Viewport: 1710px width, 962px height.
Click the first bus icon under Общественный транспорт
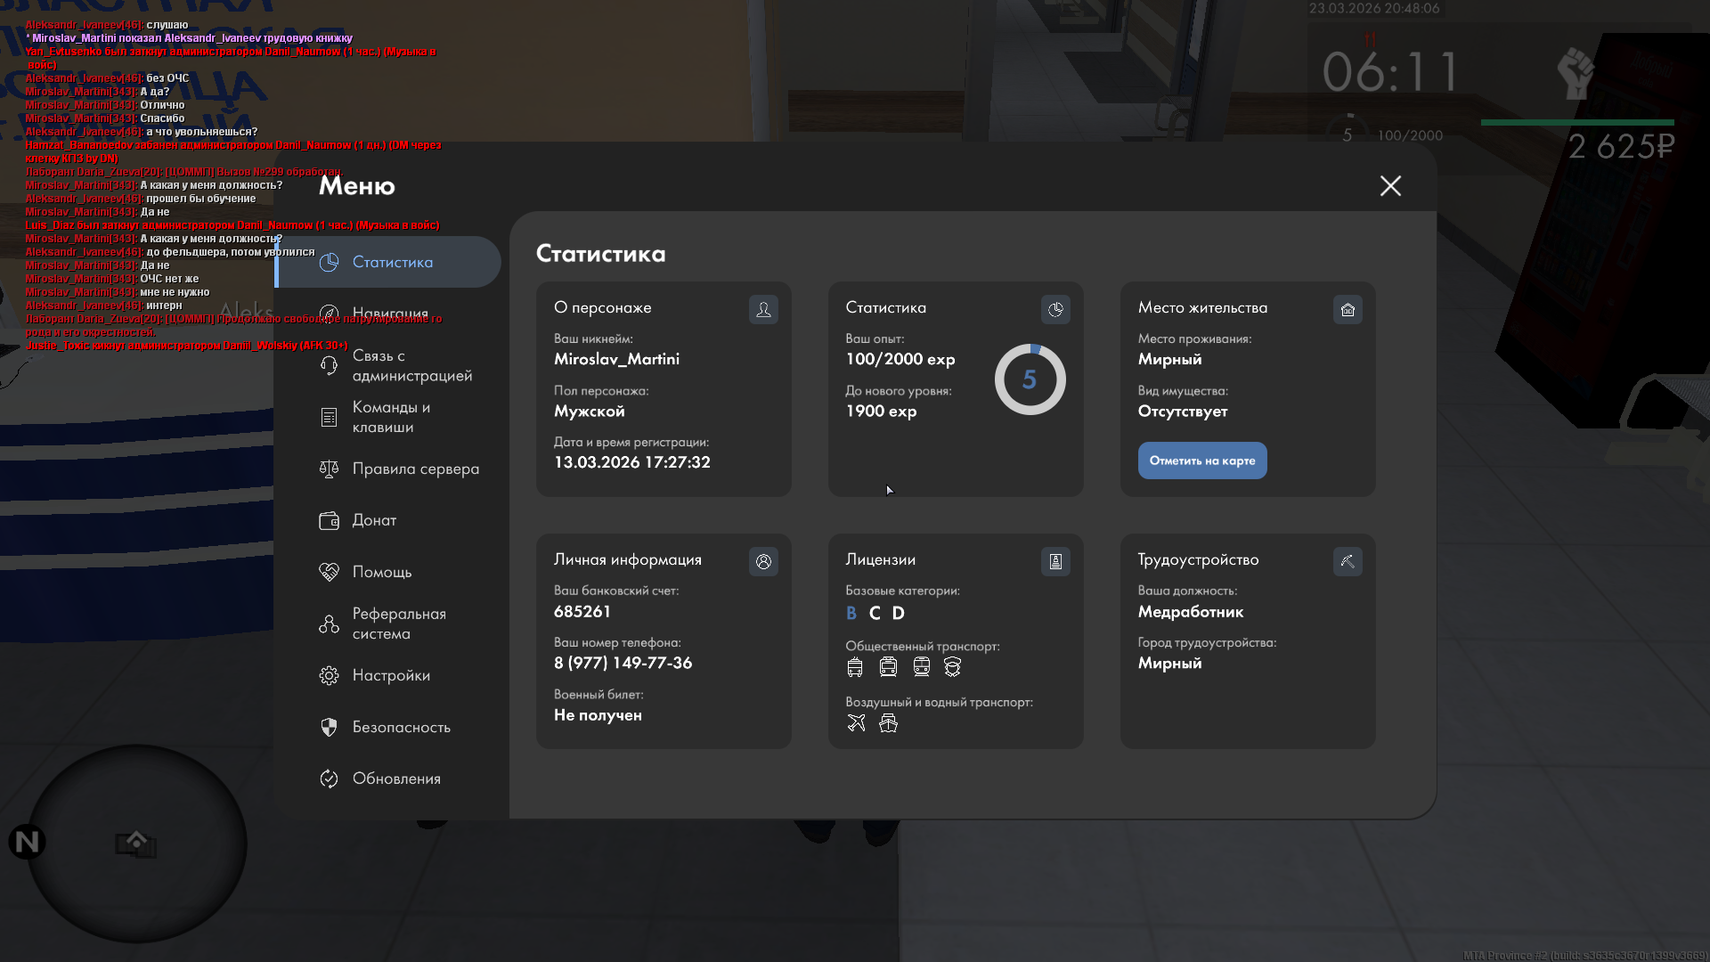(855, 666)
